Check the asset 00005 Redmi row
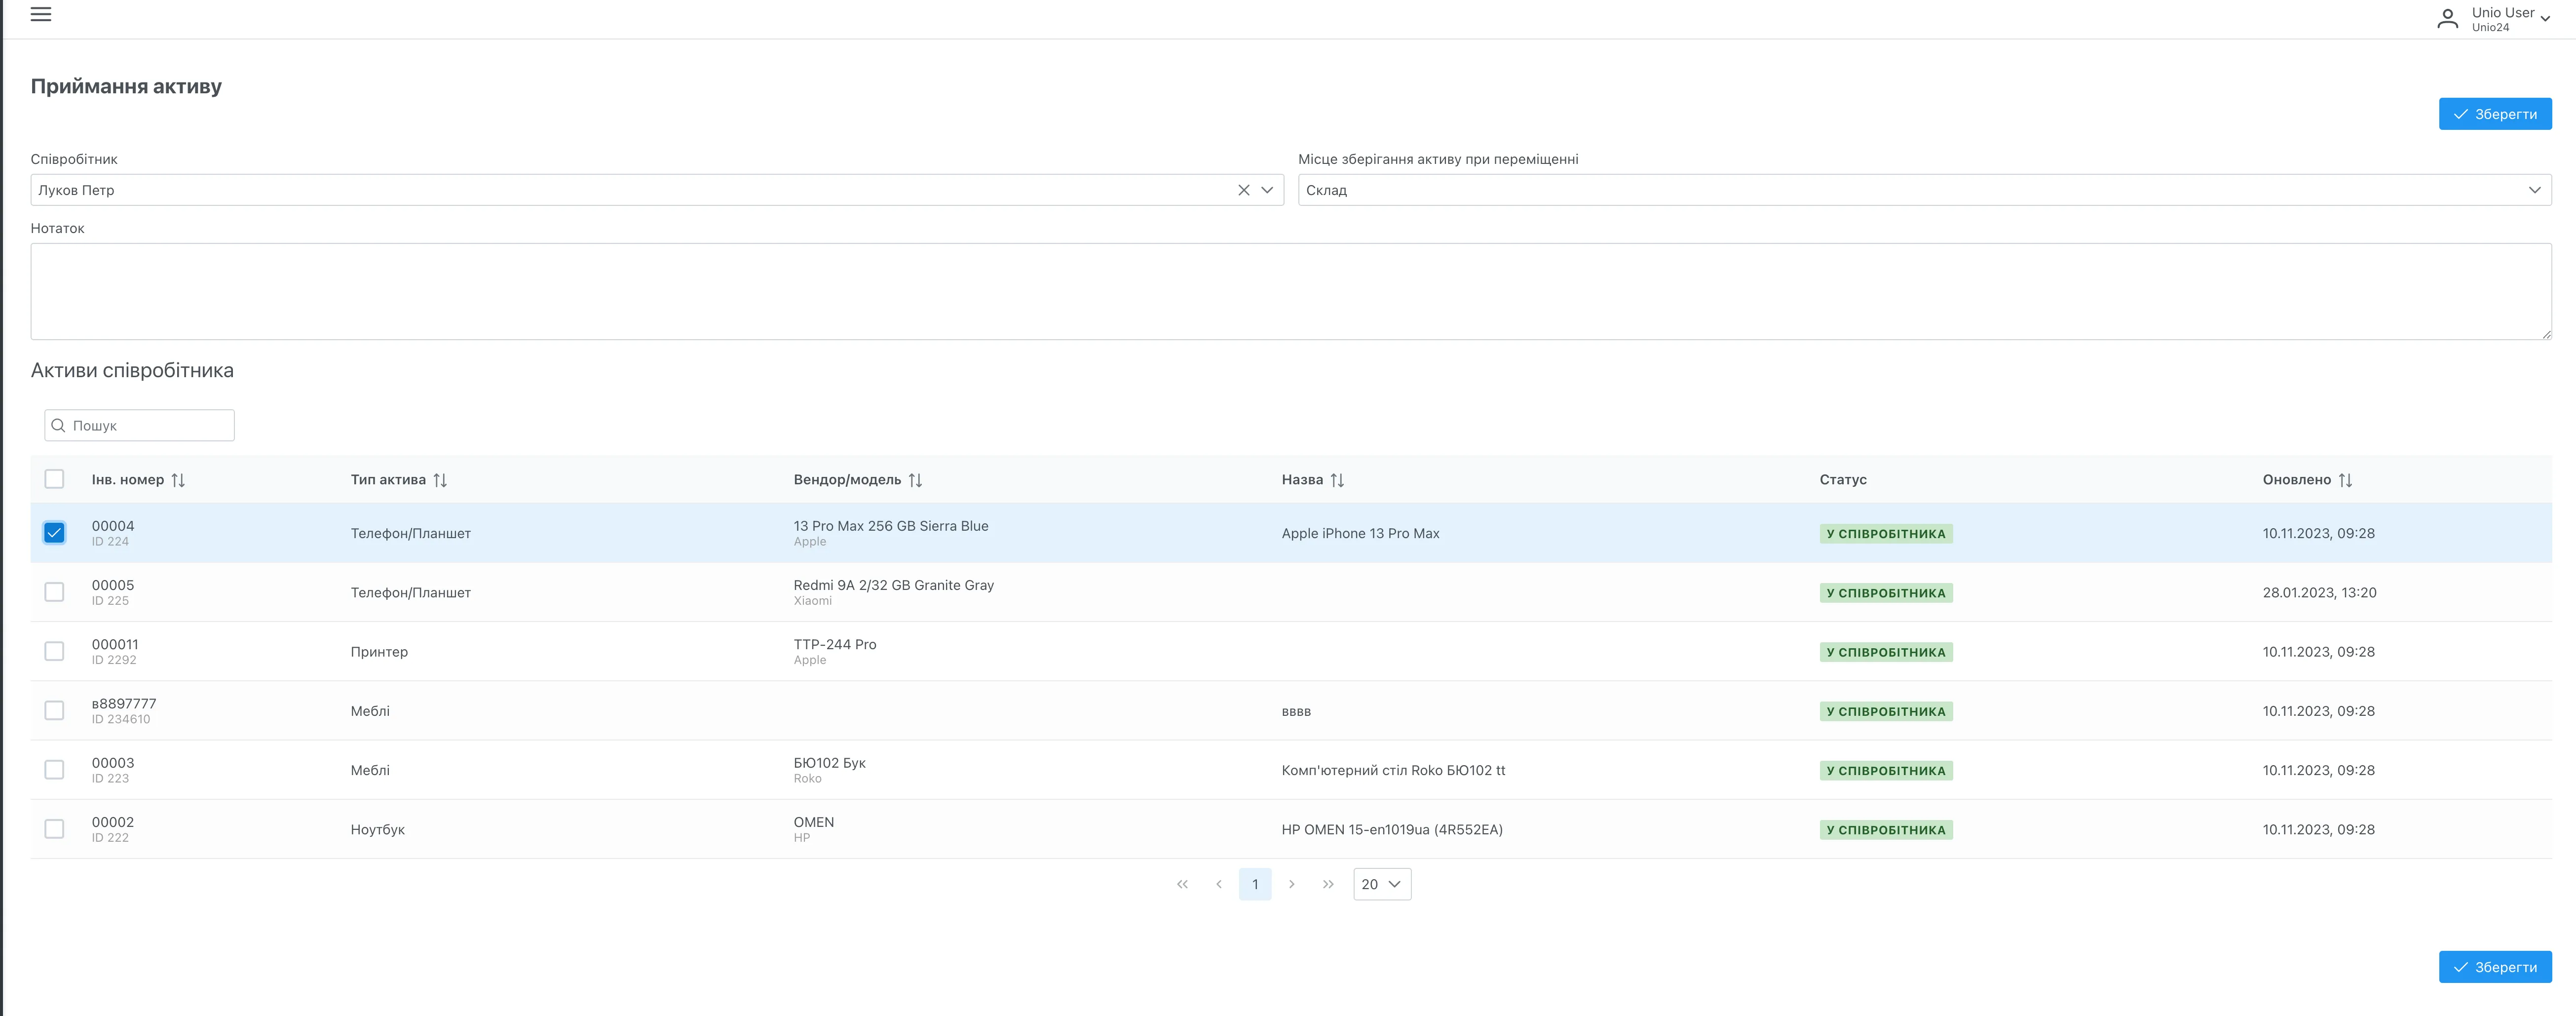 coord(54,592)
